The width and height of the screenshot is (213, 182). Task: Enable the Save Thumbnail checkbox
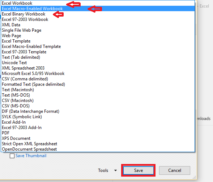click(12, 156)
